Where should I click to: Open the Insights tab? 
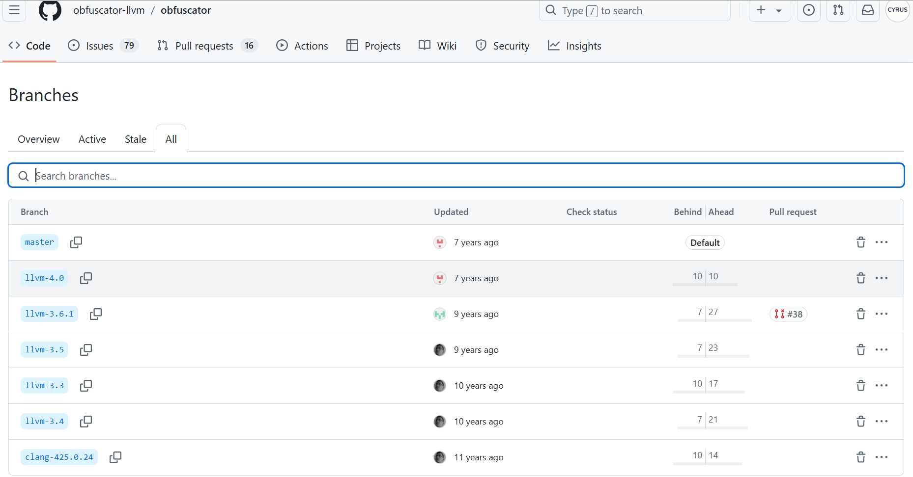tap(574, 46)
